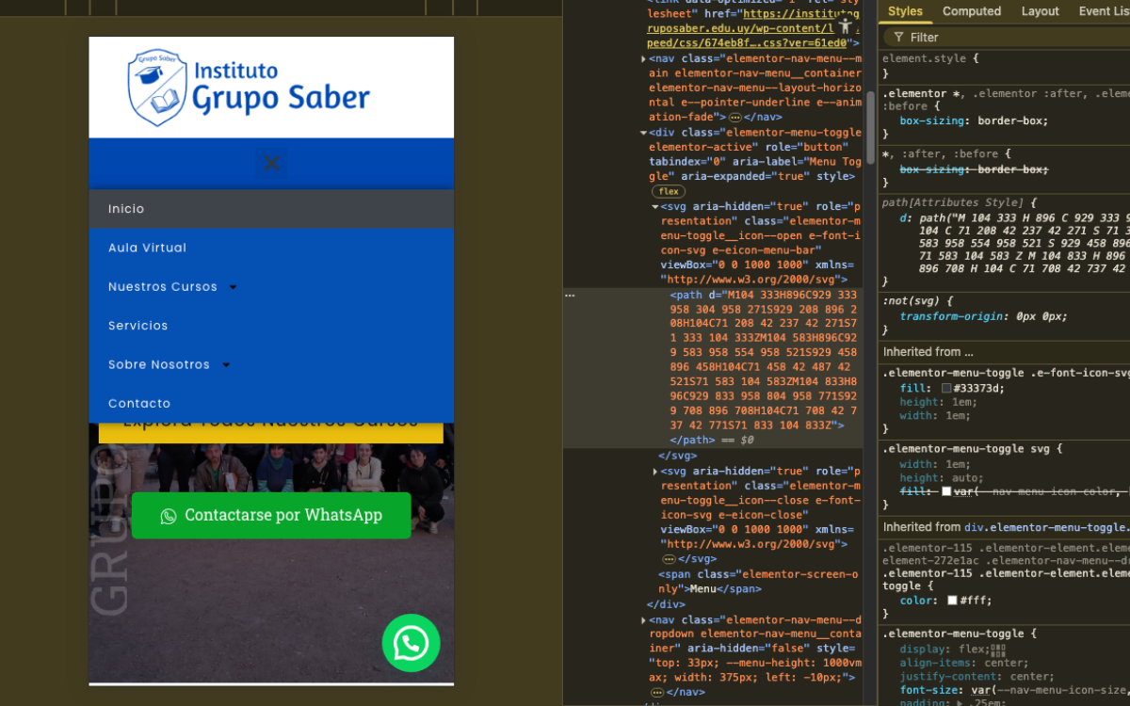The width and height of the screenshot is (1130, 706).
Task: Click the Contactarse por WhatsApp button
Action: pyautogui.click(x=271, y=515)
